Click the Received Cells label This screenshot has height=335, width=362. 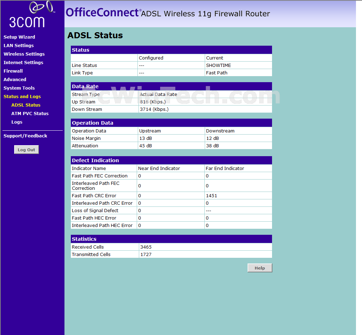point(88,247)
